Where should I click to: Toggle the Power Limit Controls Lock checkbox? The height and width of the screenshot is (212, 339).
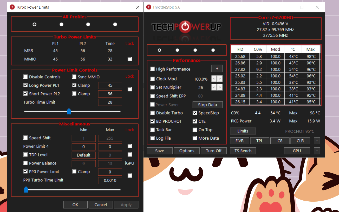130,89
